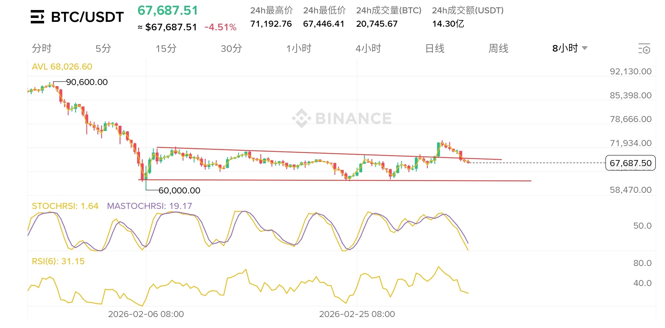Switch to 30分 interval
This screenshot has width=665, height=328.
[231, 49]
